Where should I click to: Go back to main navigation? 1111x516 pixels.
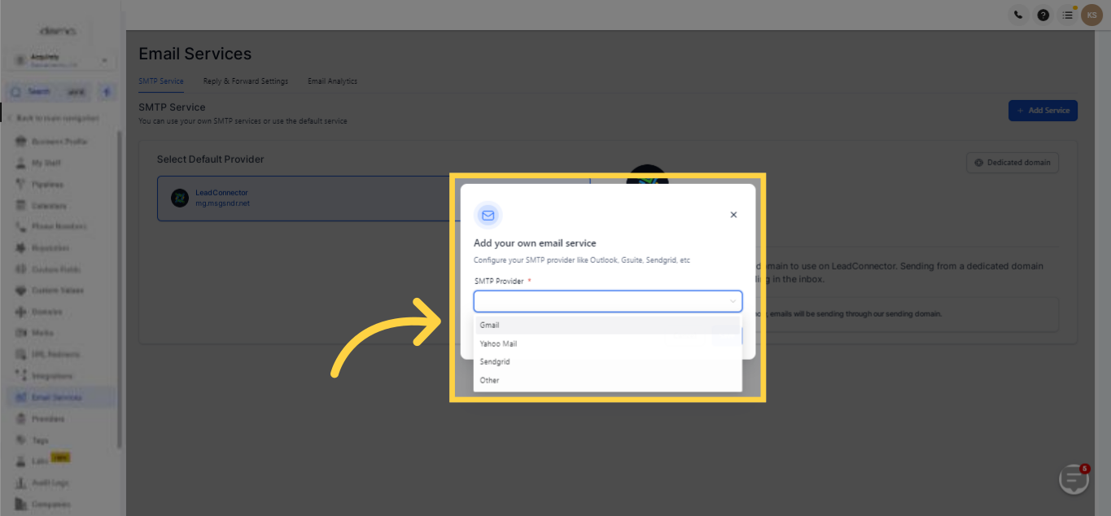(x=54, y=118)
